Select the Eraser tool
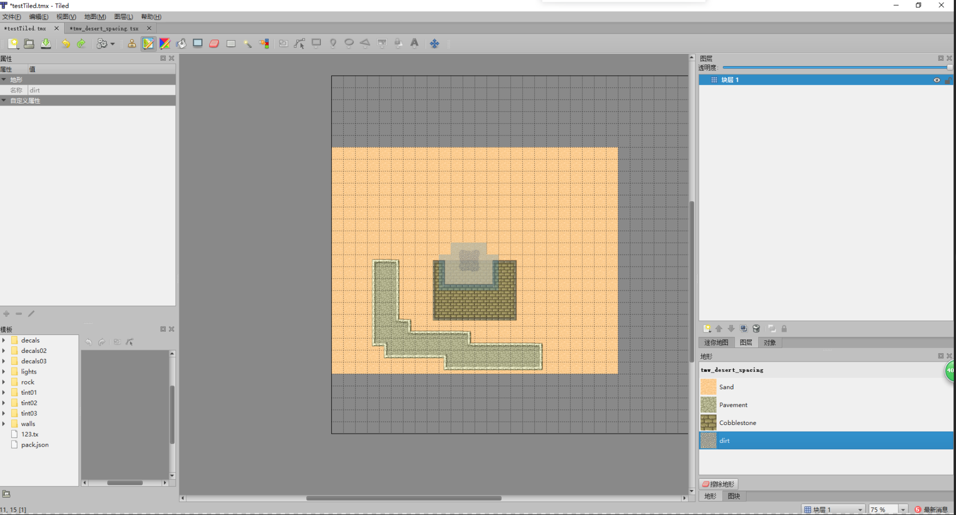Screen dimensions: 956x515 (x=214, y=43)
